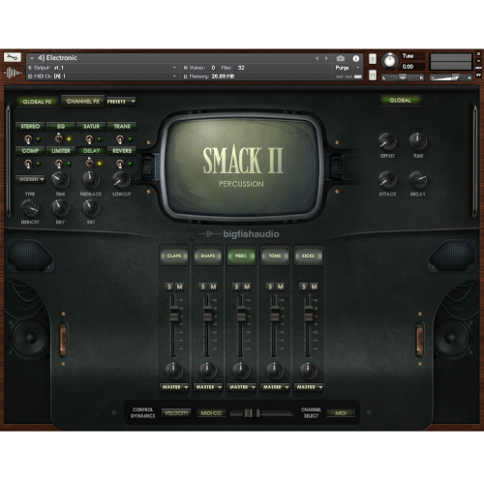Image resolution: width=484 pixels, height=484 pixels.
Task: Click the delay FEEDBACK knob
Action: [91, 180]
